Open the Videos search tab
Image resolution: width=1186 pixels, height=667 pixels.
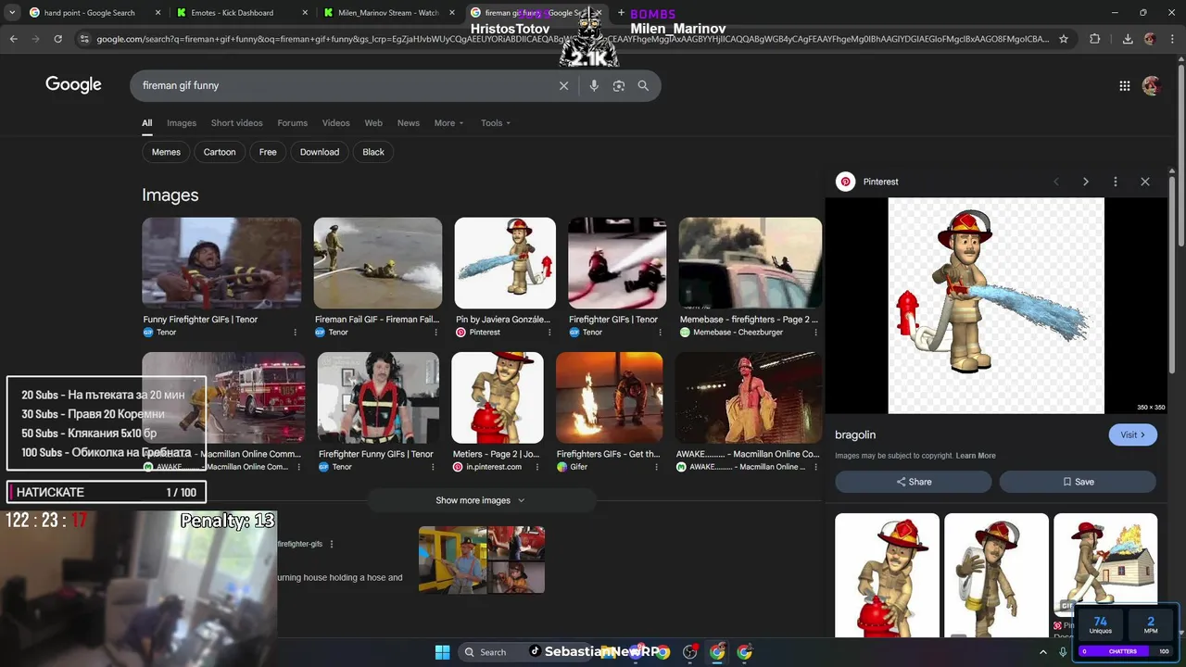[x=335, y=123]
